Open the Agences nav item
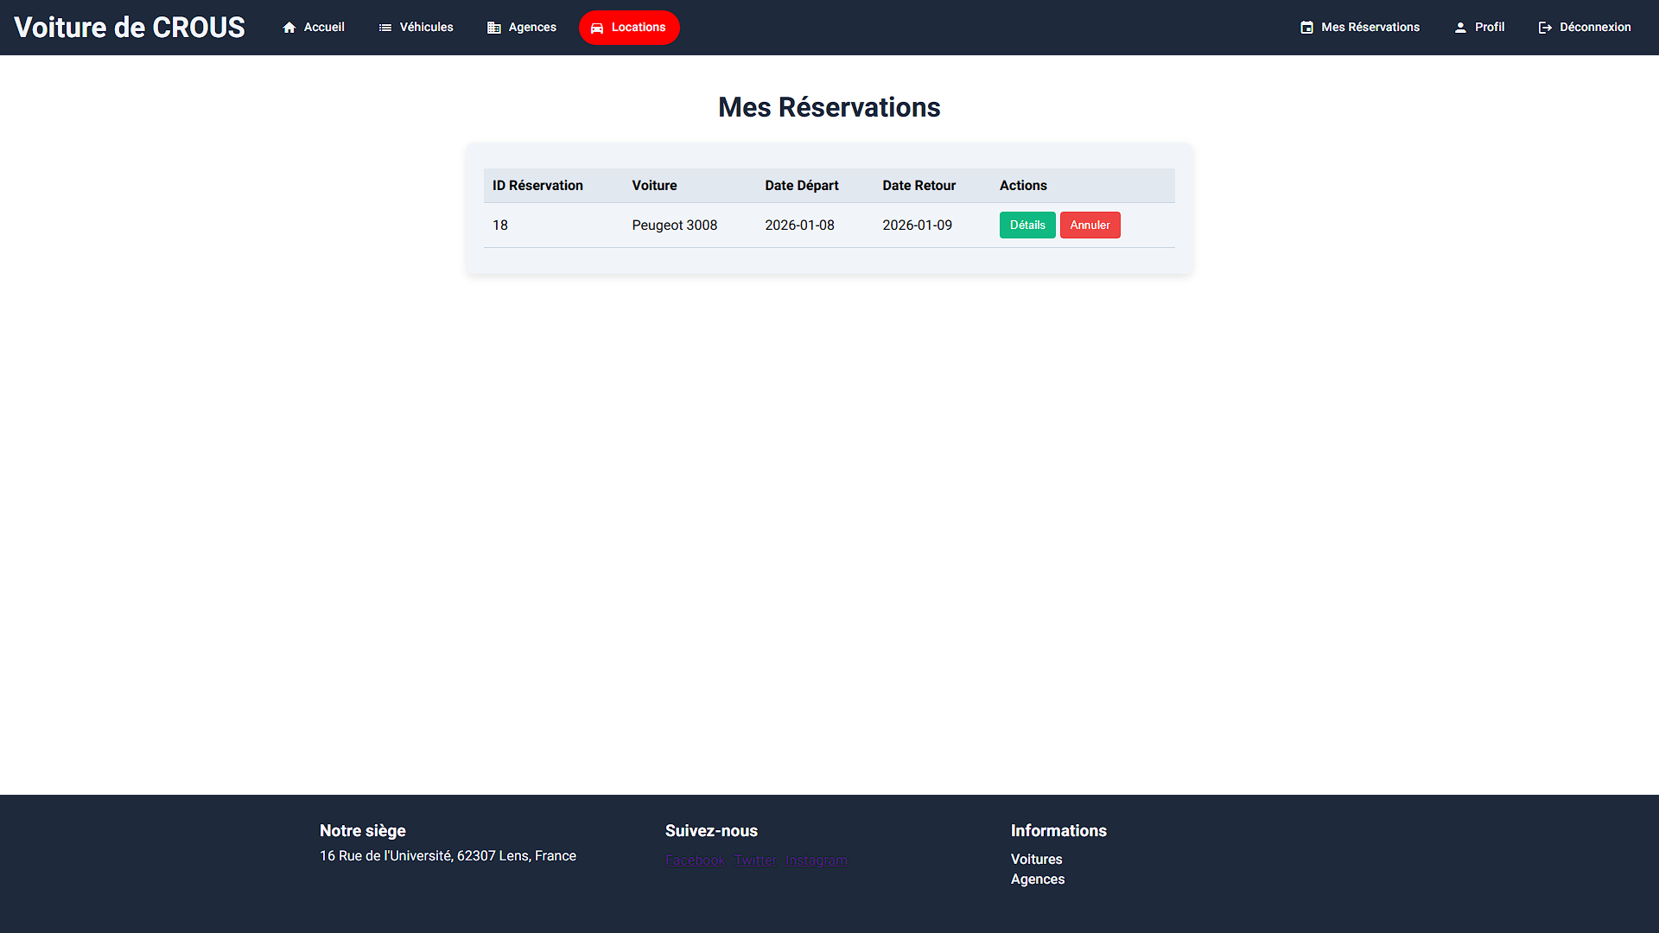 pyautogui.click(x=522, y=28)
